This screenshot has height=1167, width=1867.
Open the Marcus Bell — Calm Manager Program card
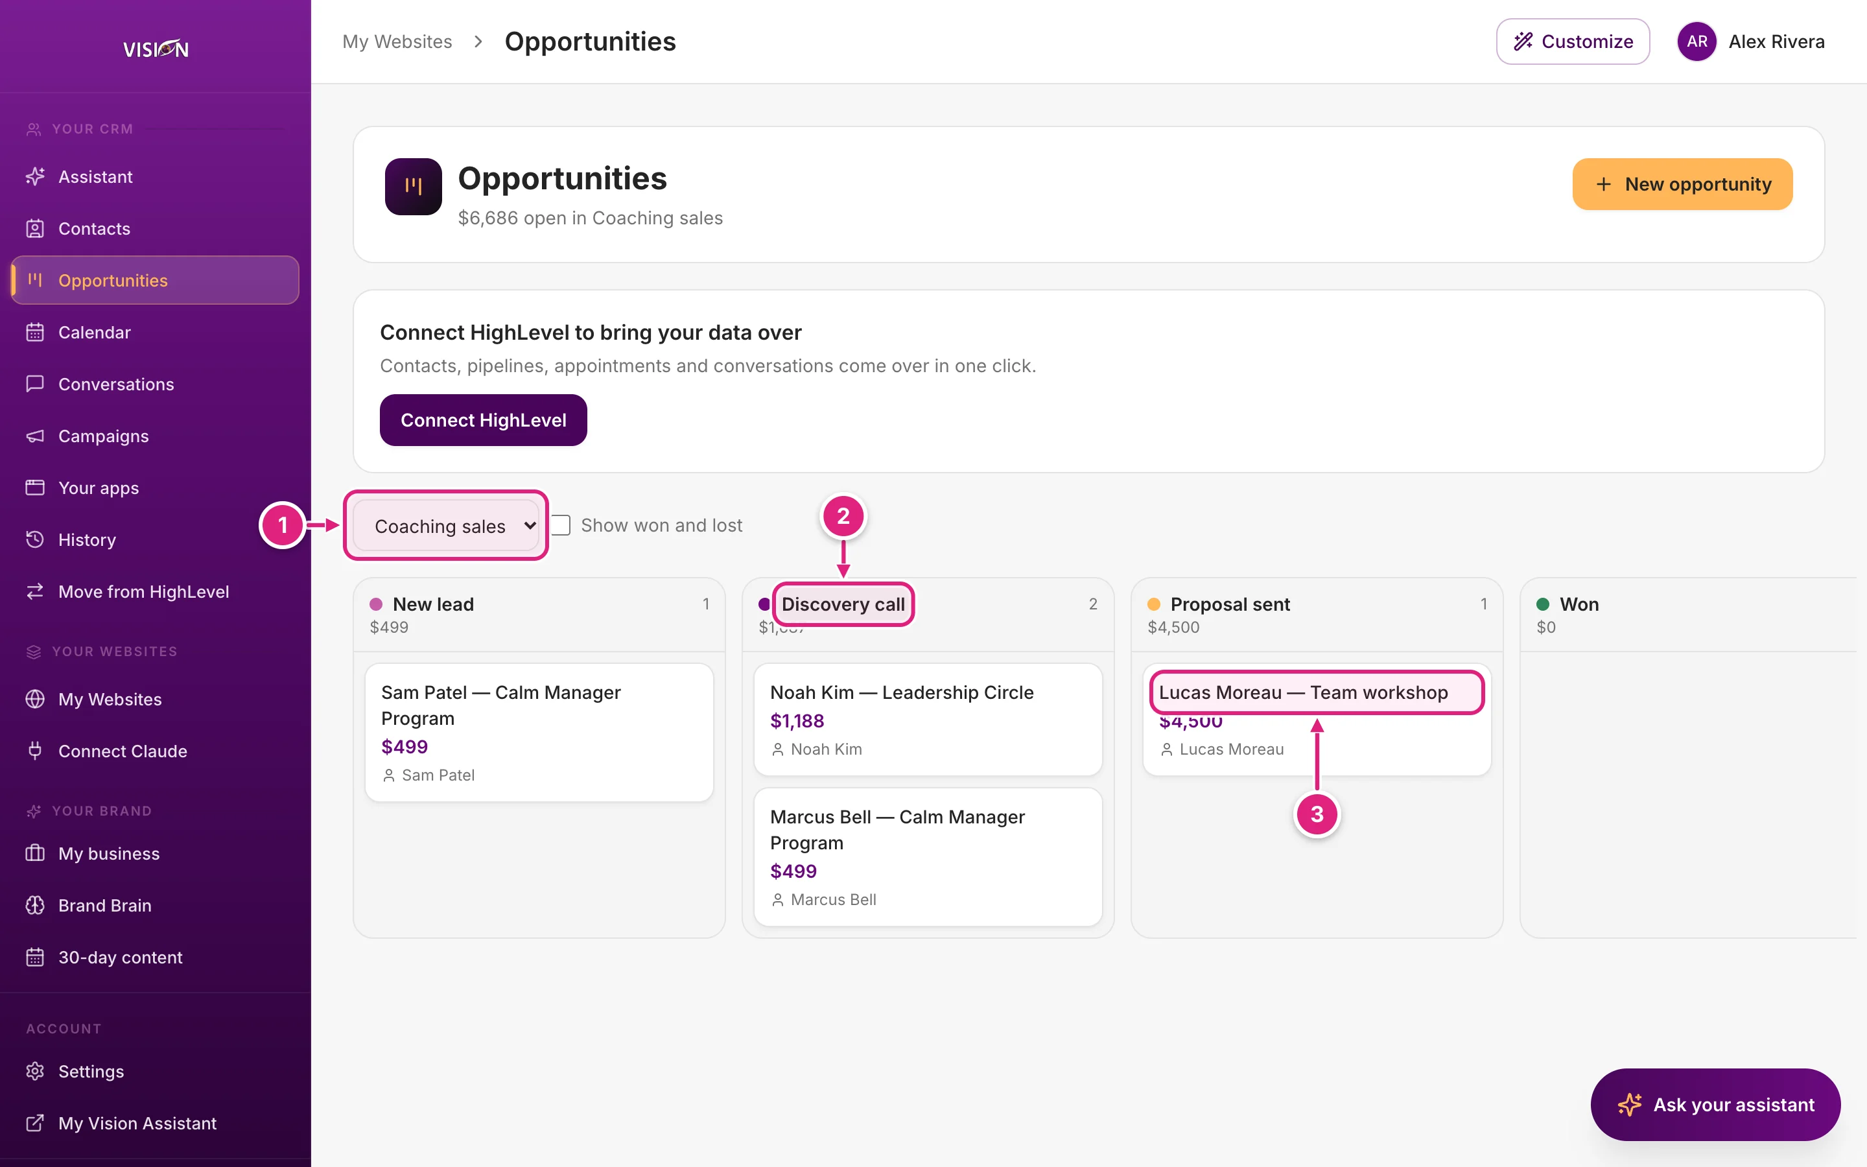pyautogui.click(x=928, y=856)
